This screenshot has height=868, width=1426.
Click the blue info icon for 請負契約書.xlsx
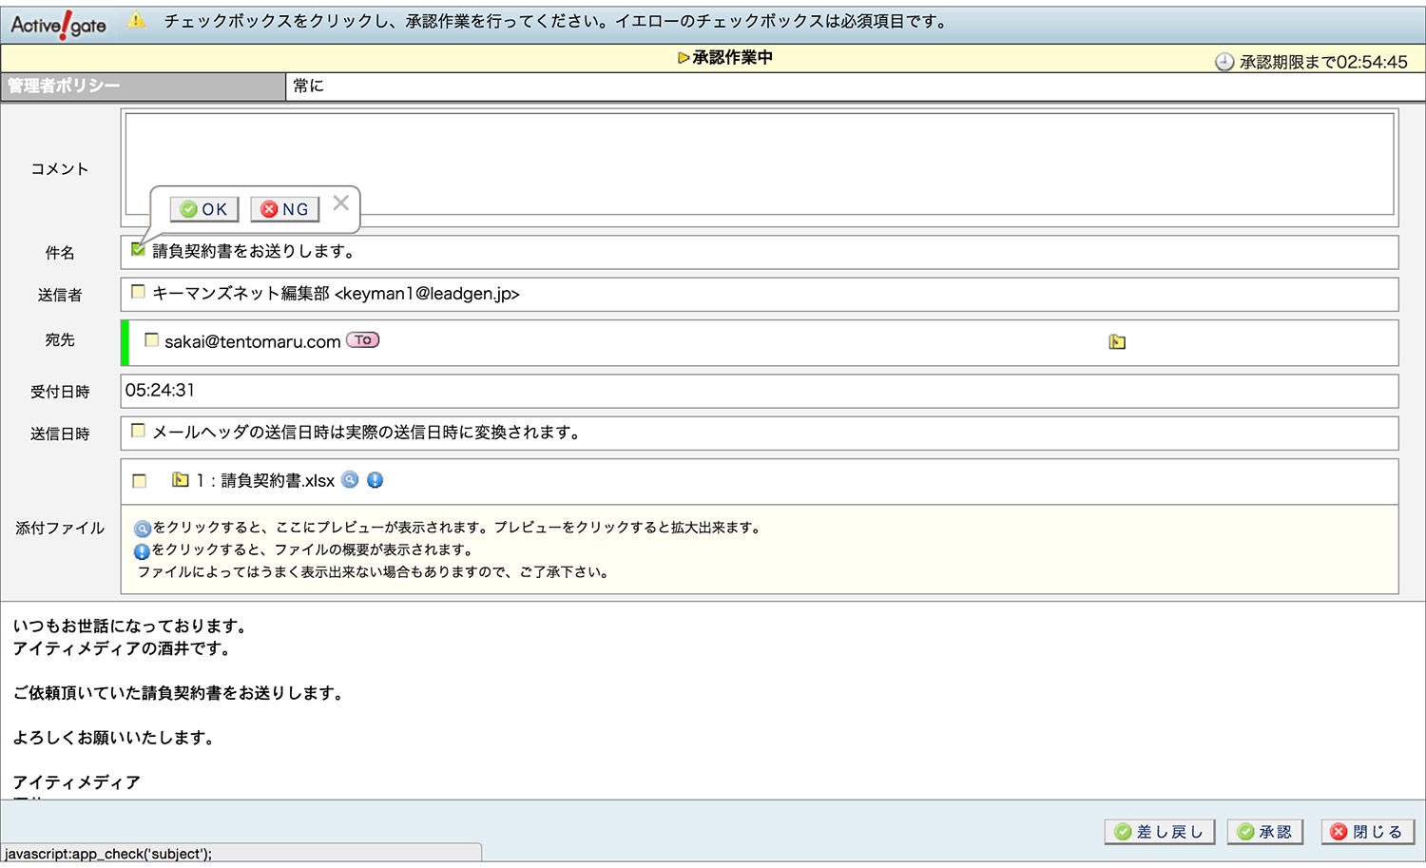(x=375, y=480)
